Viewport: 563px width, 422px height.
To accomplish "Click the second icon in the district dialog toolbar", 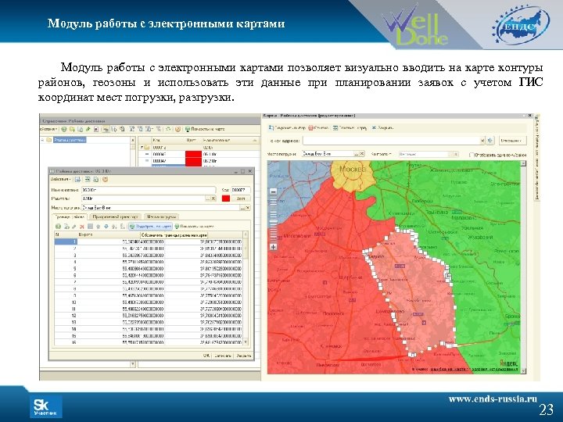I will 88,180.
